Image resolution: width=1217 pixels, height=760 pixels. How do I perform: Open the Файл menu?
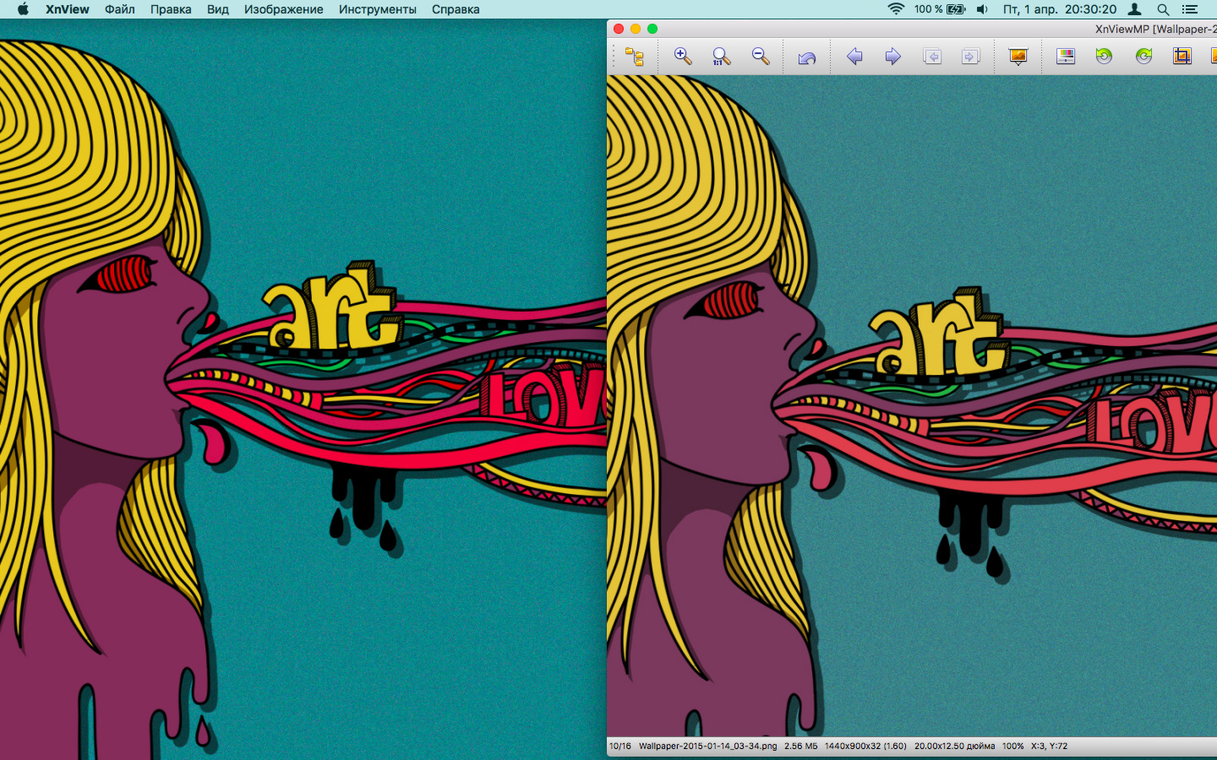coord(120,9)
